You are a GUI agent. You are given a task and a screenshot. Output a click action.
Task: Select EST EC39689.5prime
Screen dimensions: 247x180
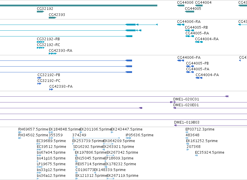(51, 141)
